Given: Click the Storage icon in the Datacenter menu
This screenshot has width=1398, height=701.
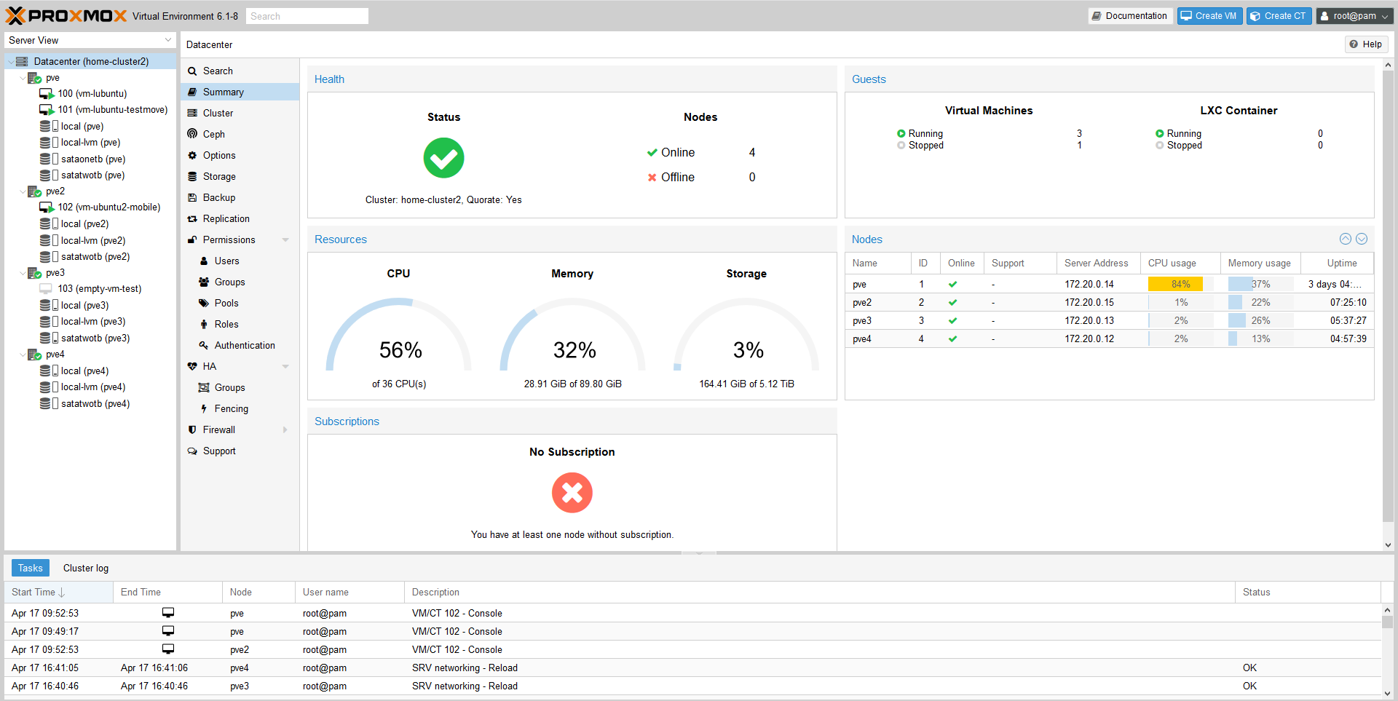Looking at the screenshot, I should pyautogui.click(x=192, y=176).
